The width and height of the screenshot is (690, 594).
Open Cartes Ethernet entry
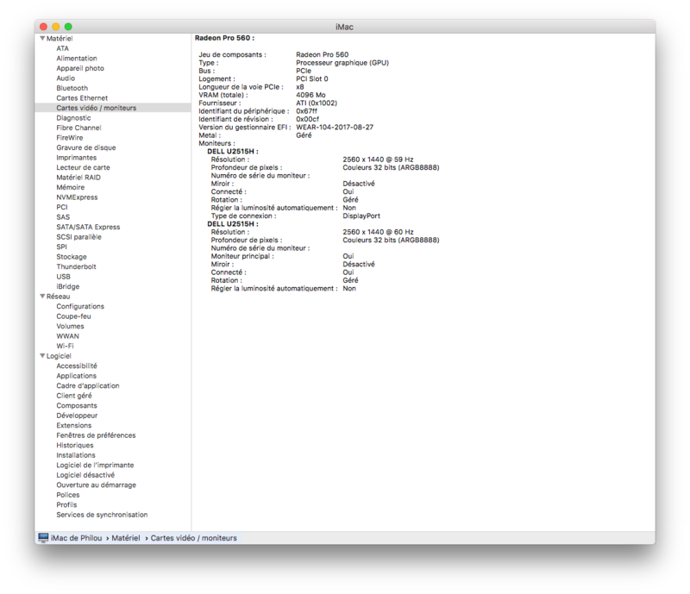(x=82, y=97)
